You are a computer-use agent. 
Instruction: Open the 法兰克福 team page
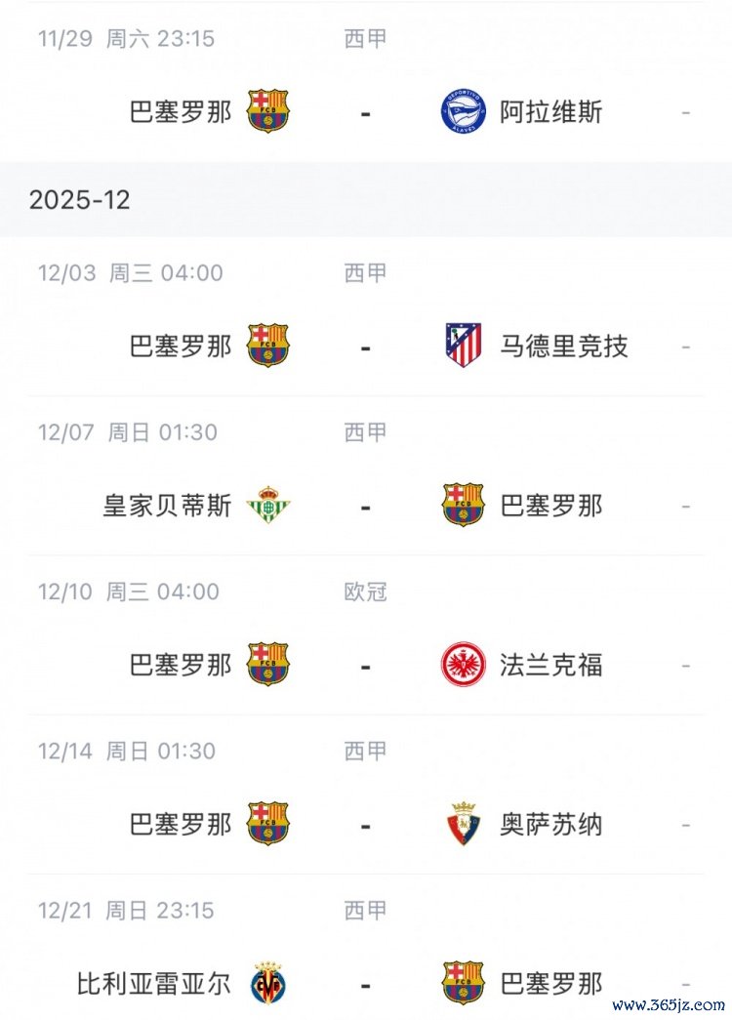pos(551,666)
